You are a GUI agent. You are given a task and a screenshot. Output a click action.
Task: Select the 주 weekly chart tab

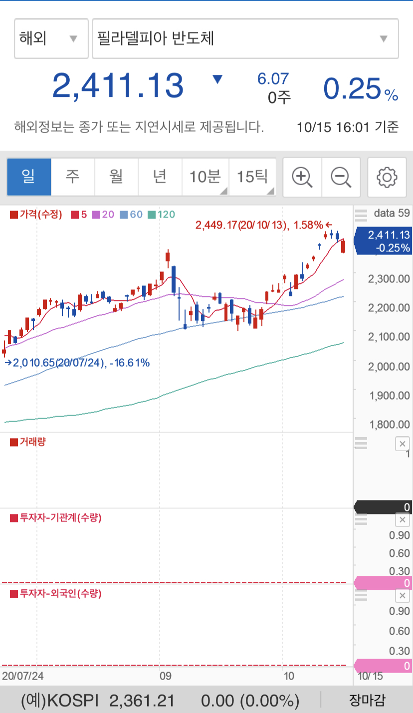tap(73, 177)
